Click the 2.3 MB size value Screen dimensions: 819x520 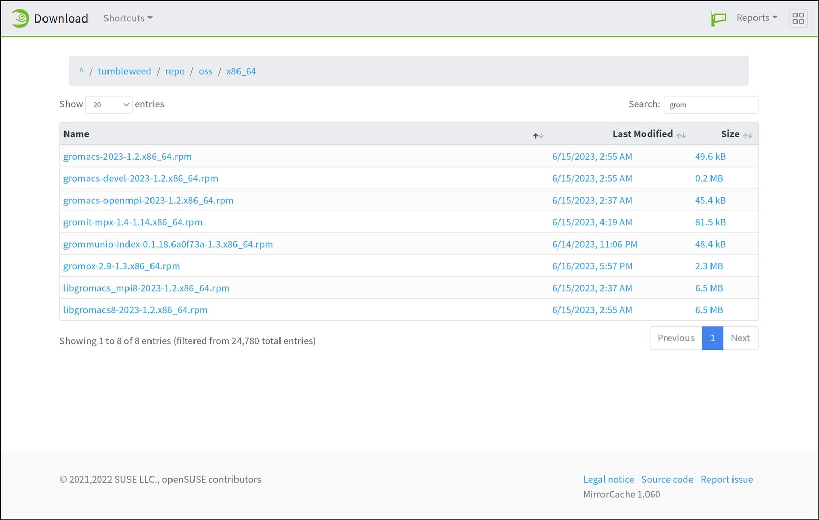click(x=709, y=266)
